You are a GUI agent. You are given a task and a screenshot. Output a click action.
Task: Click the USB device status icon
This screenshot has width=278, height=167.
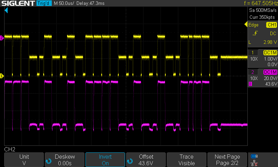(x=254, y=156)
